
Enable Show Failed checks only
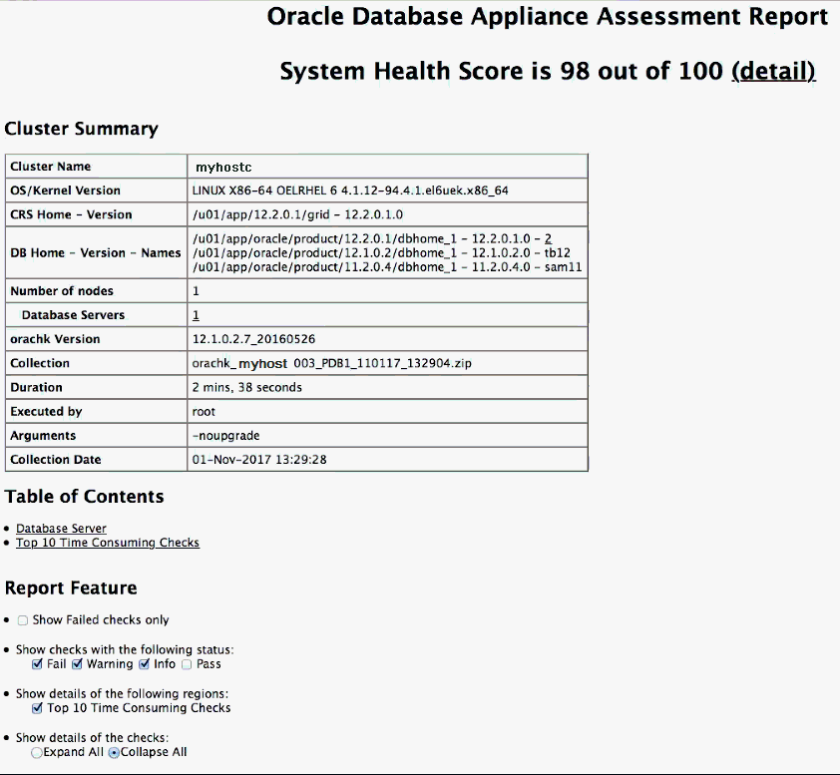(x=23, y=619)
